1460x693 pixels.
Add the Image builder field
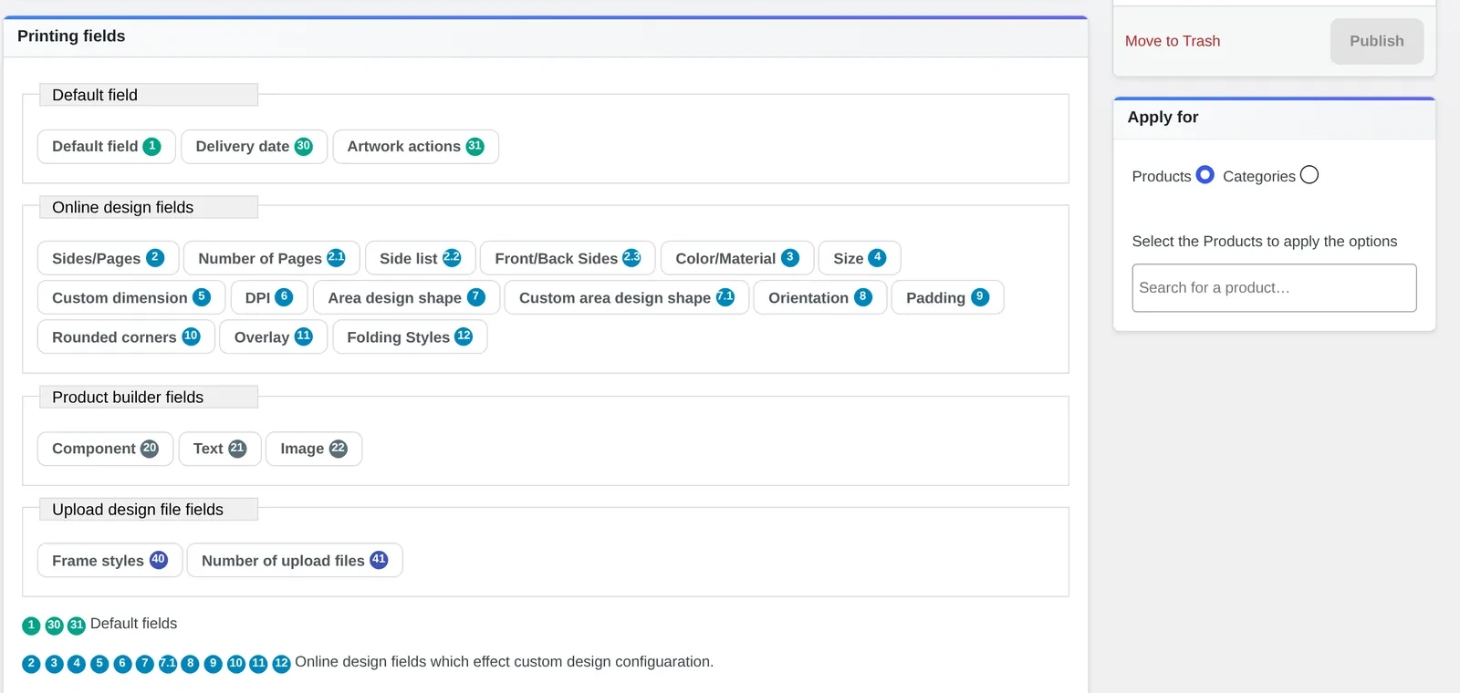pos(314,449)
